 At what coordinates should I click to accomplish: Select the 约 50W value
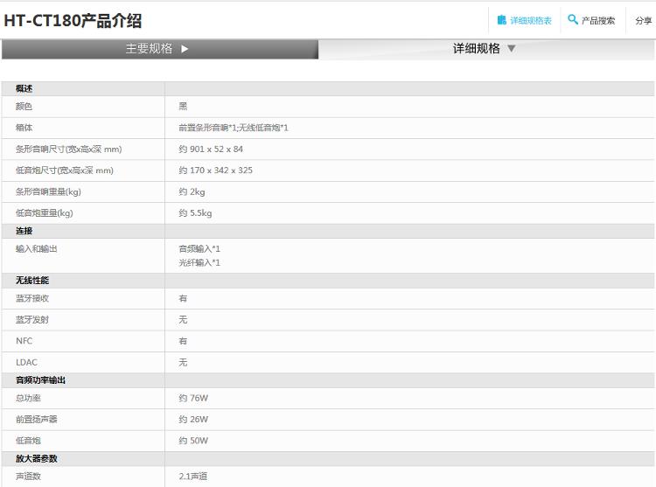coord(193,441)
